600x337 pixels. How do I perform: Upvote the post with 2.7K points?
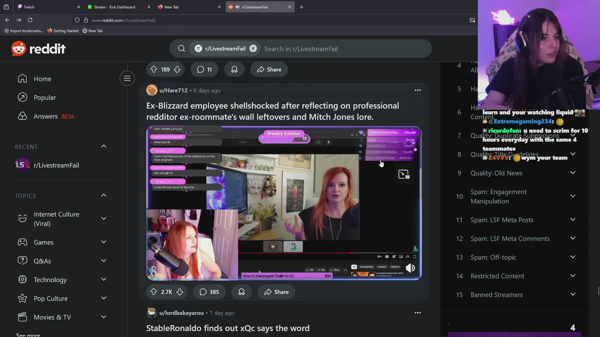[154, 292]
